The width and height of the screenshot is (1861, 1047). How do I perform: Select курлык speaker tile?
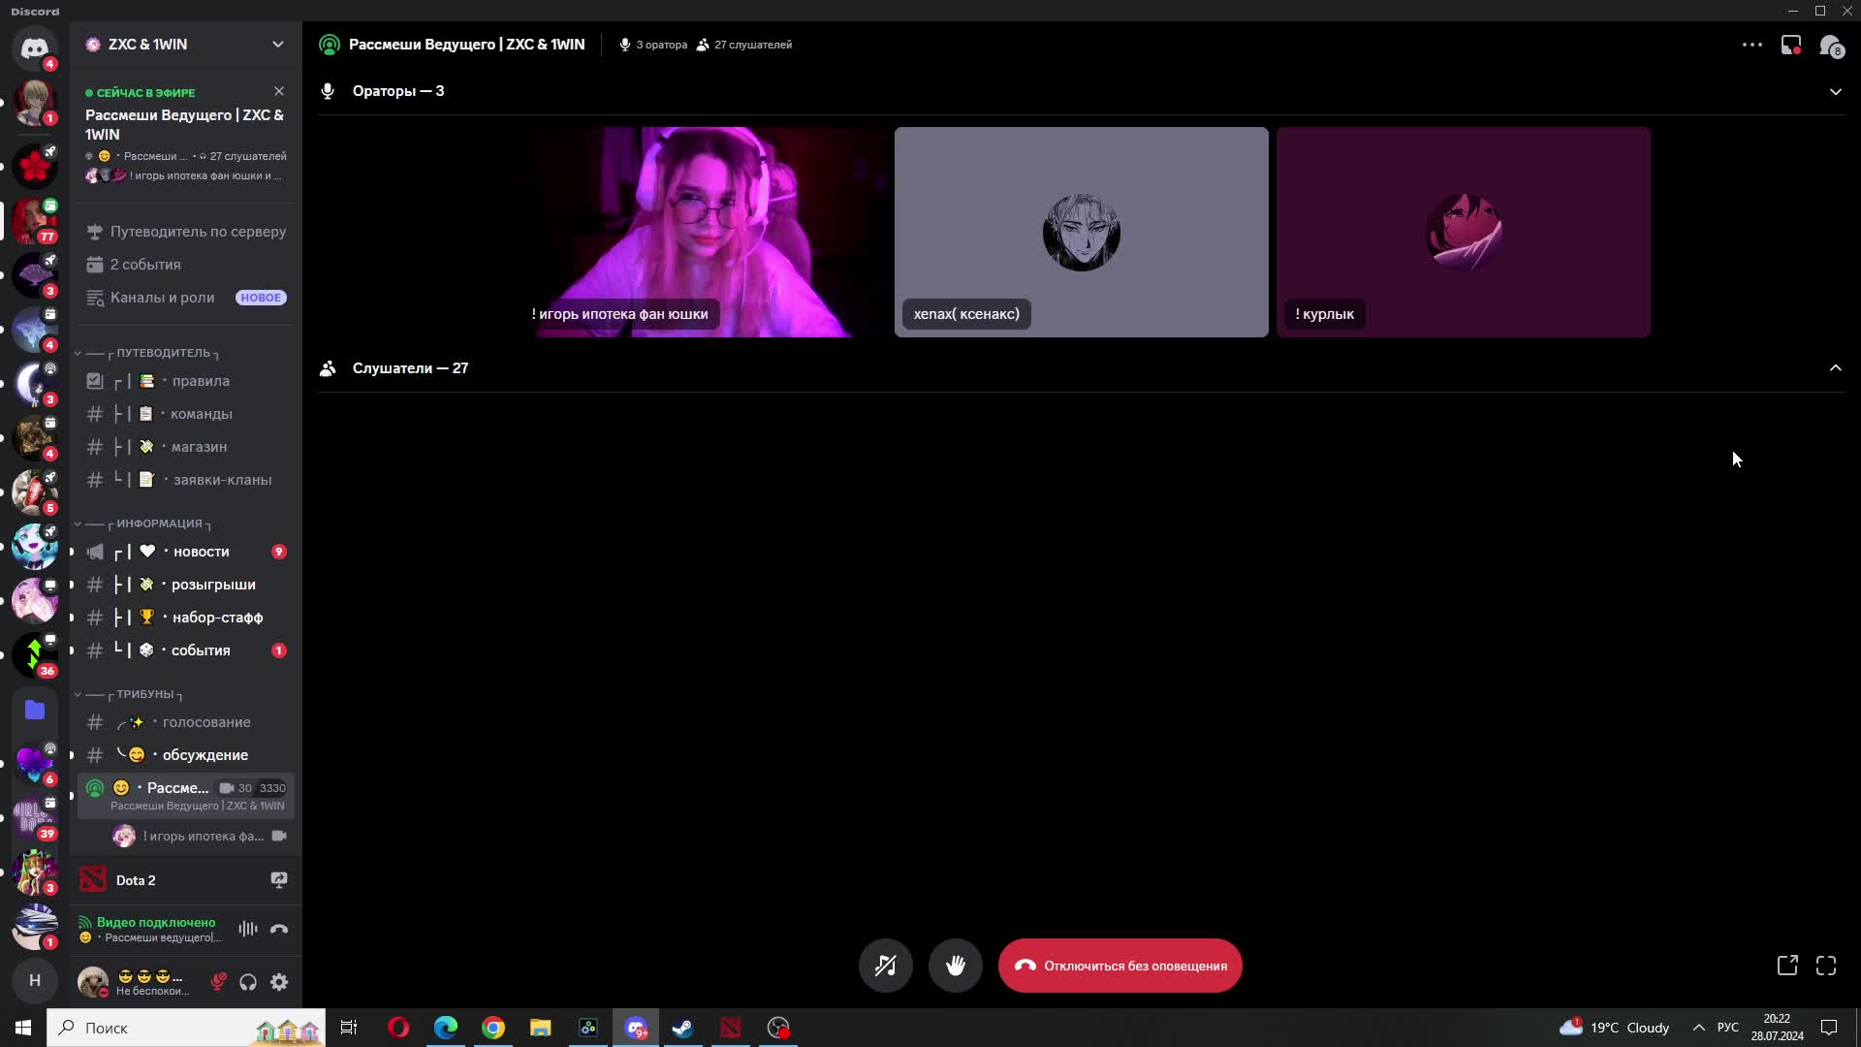[1463, 232]
